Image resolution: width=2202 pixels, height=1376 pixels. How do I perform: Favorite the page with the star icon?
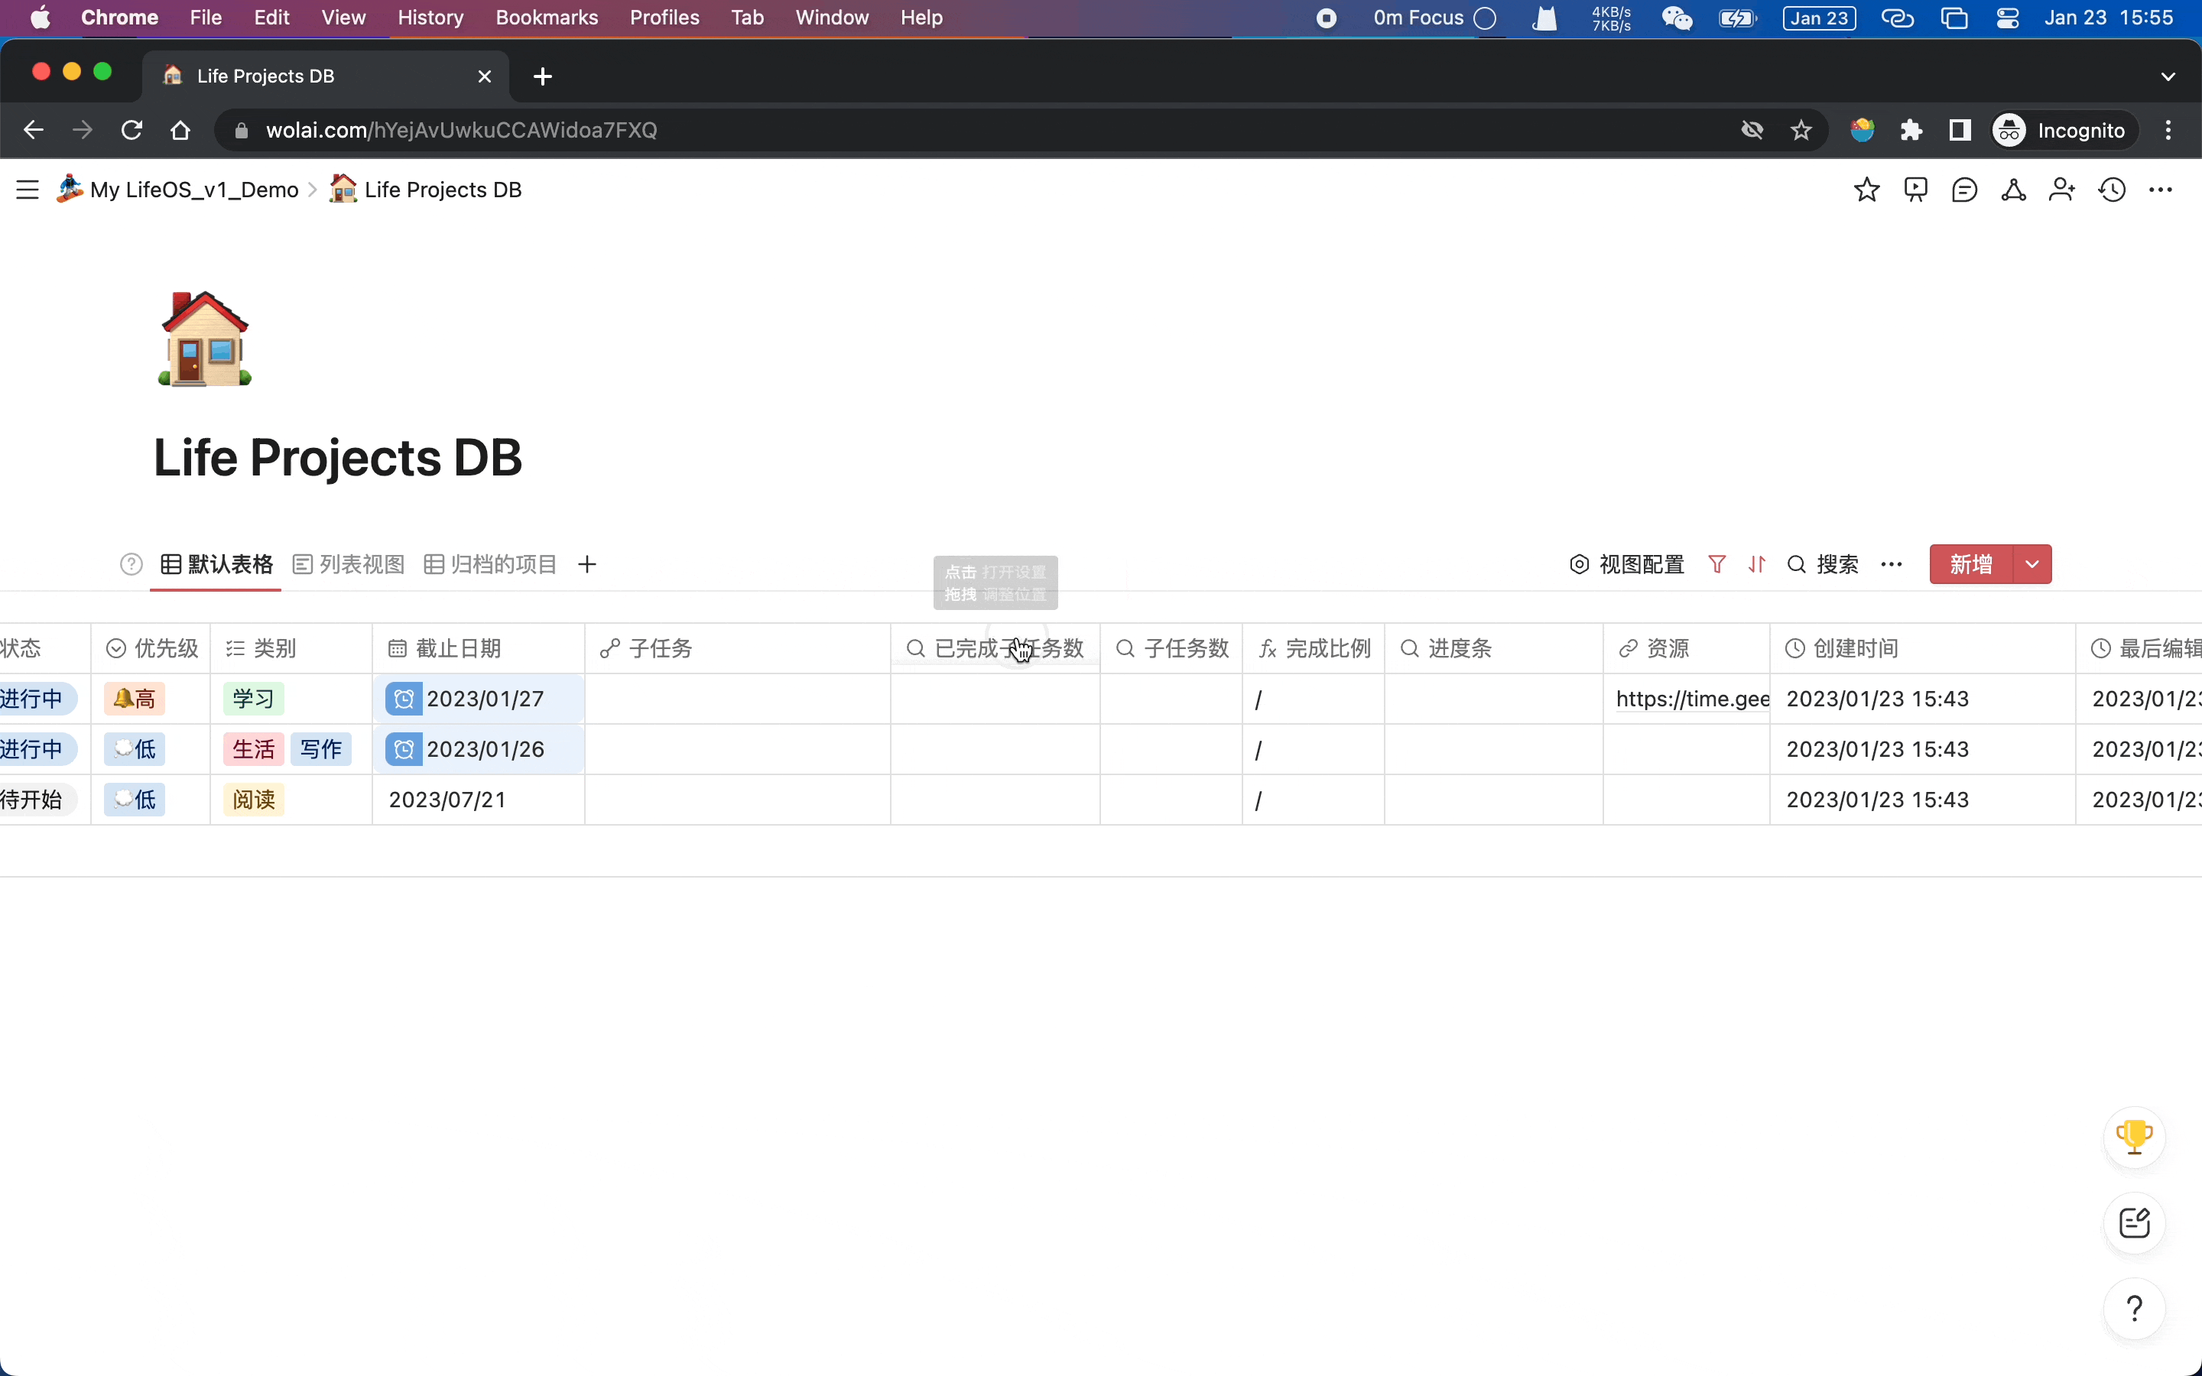[1866, 190]
